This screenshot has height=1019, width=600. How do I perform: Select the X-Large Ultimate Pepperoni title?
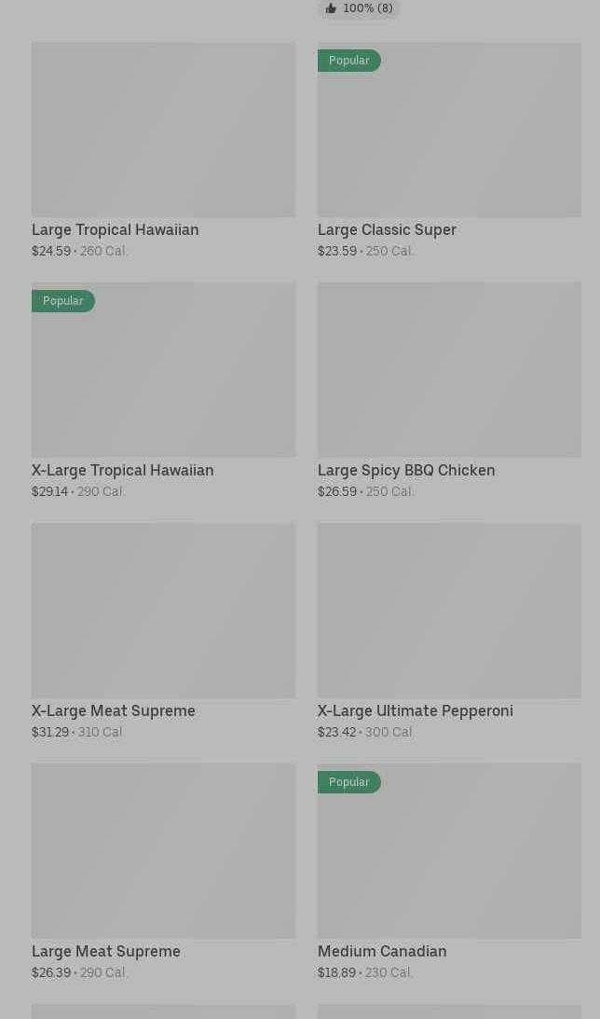click(416, 710)
